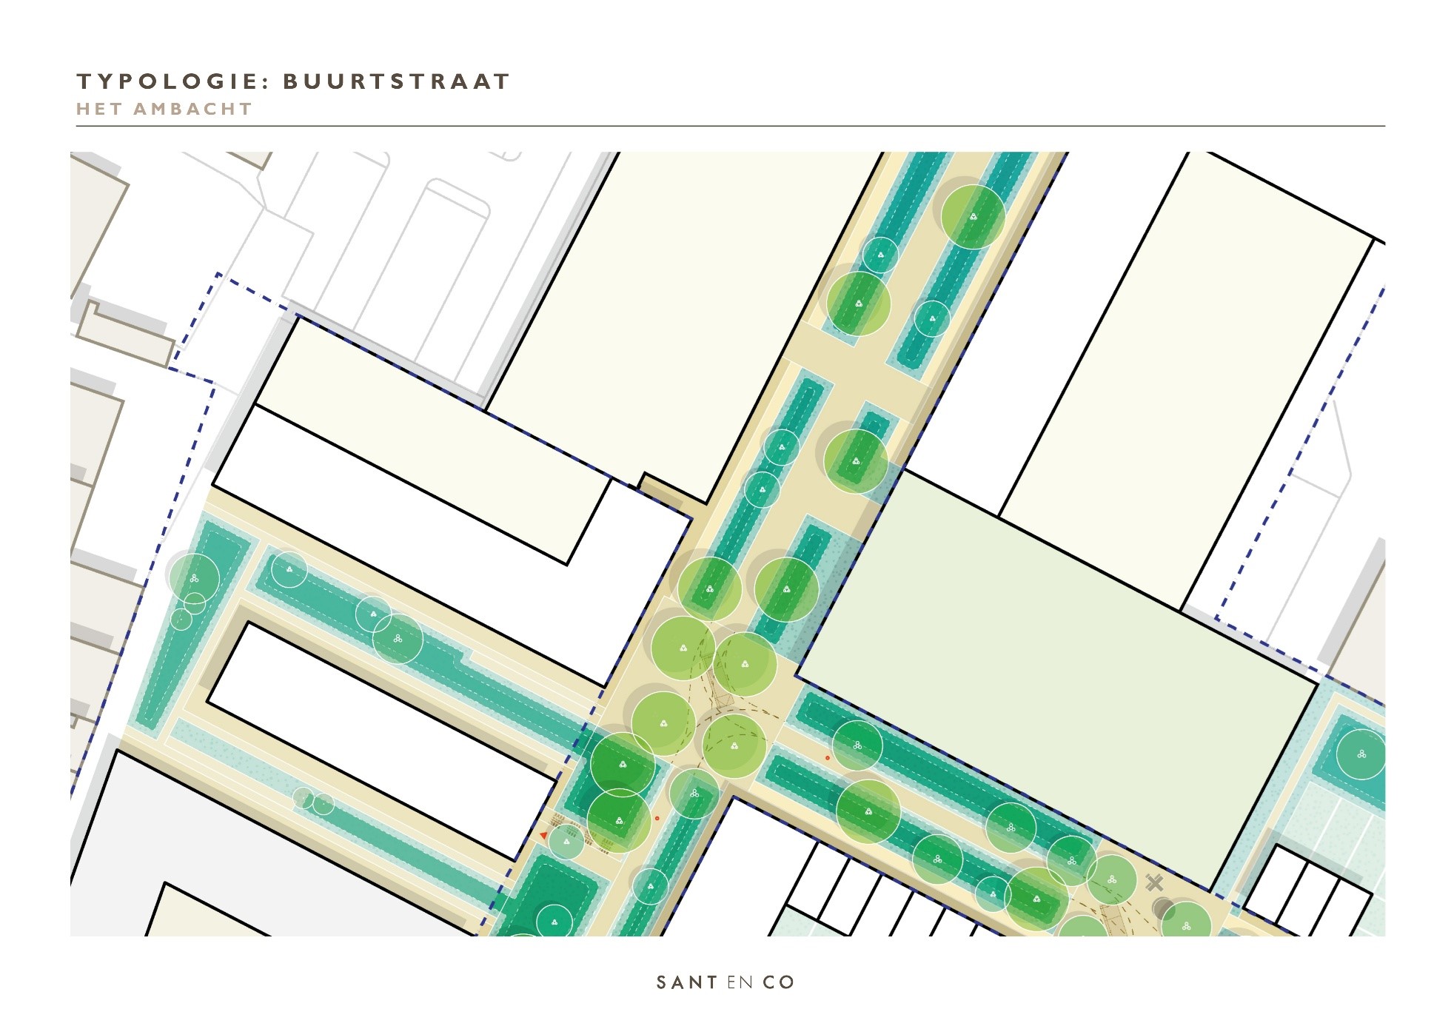Click the HET AMBACHT subtitle
Image resolution: width=1451 pixels, height=1026 pixels.
(x=164, y=109)
